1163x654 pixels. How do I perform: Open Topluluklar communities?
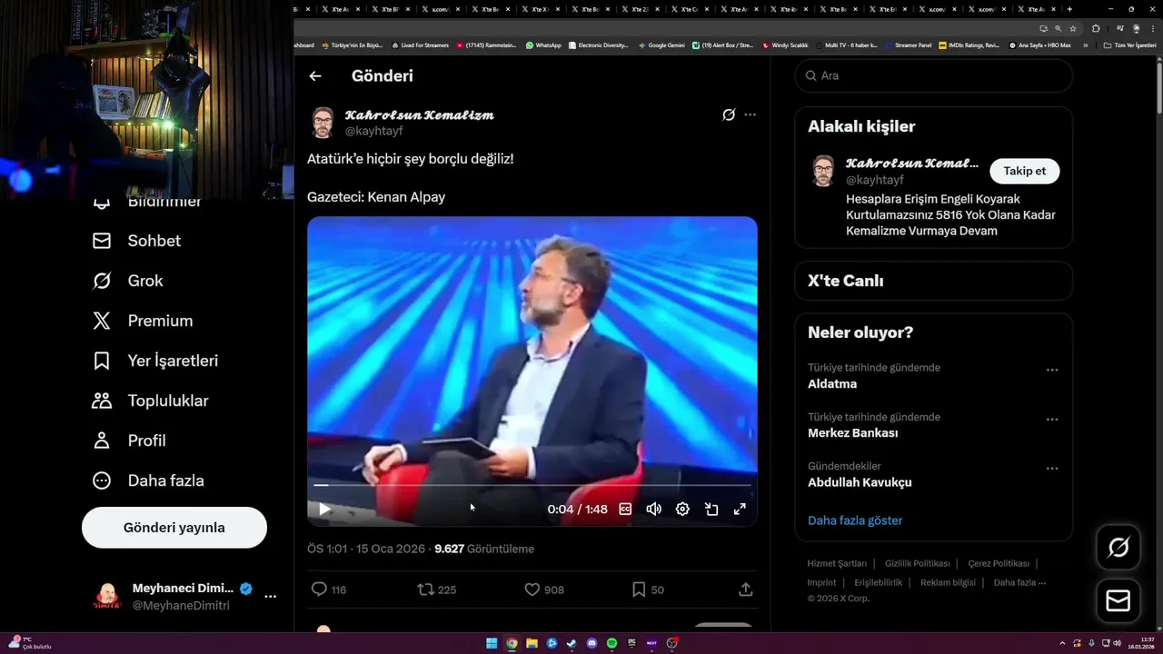click(x=150, y=401)
